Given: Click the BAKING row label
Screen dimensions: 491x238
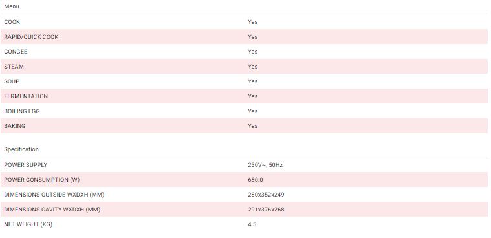Looking at the screenshot, I should coord(15,126).
